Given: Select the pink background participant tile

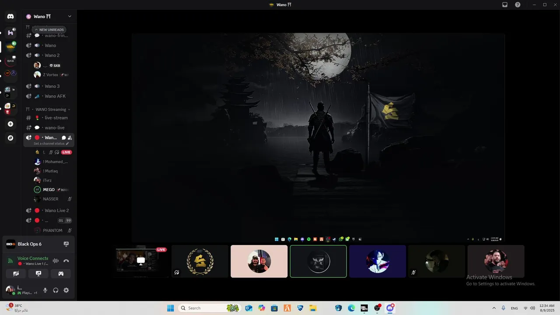Looking at the screenshot, I should point(259,261).
